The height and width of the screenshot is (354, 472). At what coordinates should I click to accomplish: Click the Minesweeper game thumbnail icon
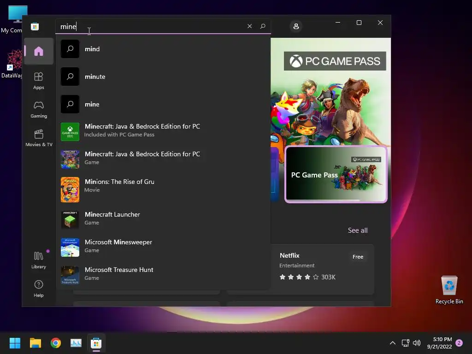point(70,248)
